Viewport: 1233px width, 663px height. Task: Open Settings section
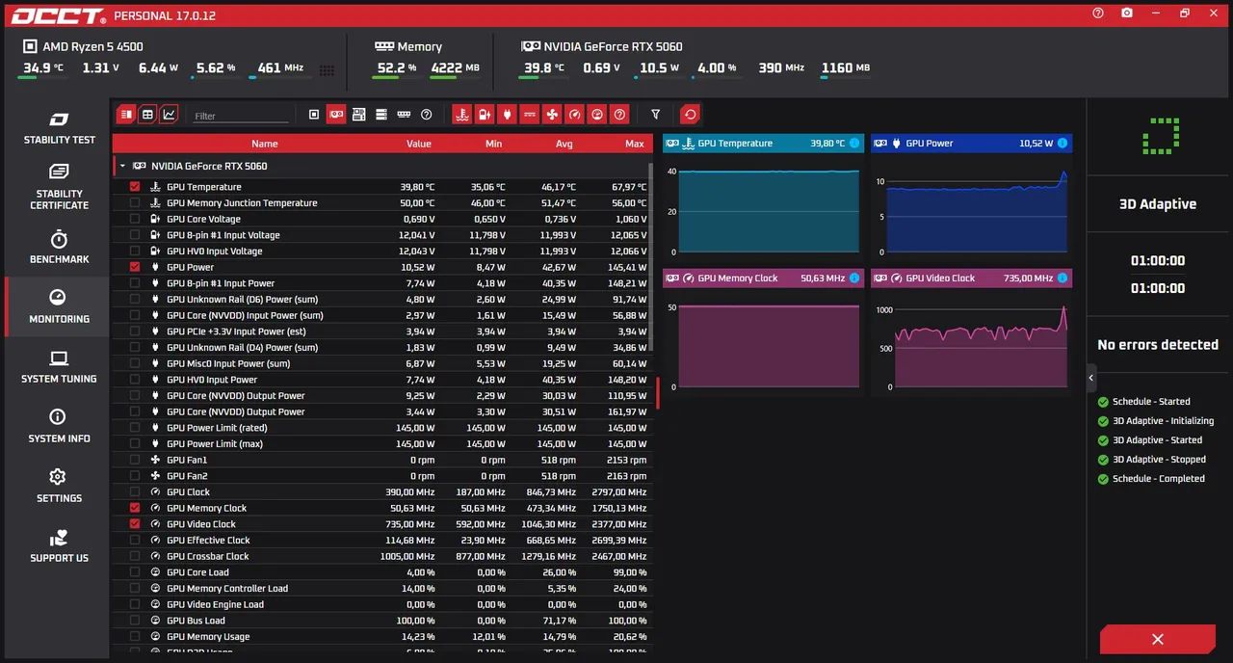pos(59,487)
